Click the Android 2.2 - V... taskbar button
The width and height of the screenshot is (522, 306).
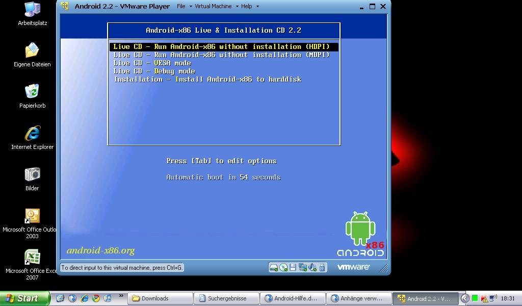pos(425,298)
